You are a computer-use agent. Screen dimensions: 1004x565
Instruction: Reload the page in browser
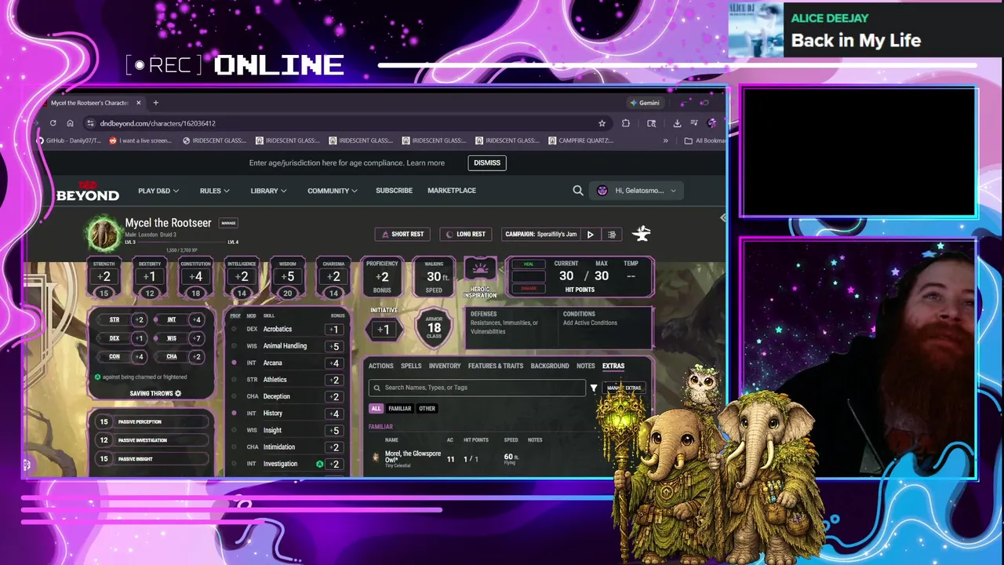tap(53, 123)
